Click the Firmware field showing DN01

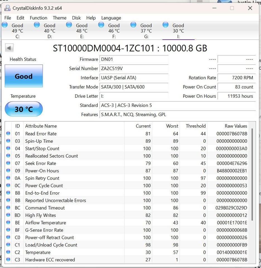click(x=134, y=59)
